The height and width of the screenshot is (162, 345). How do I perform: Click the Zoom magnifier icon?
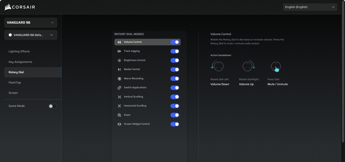(119, 115)
